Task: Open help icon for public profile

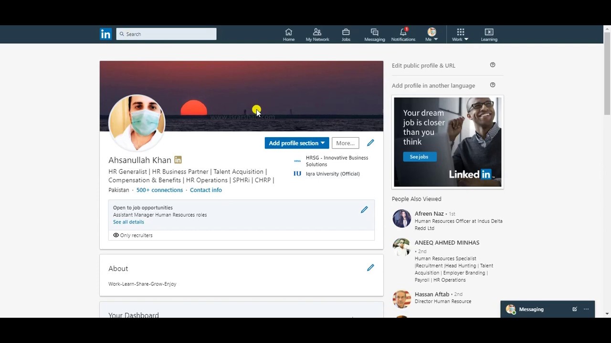Action: [493, 65]
